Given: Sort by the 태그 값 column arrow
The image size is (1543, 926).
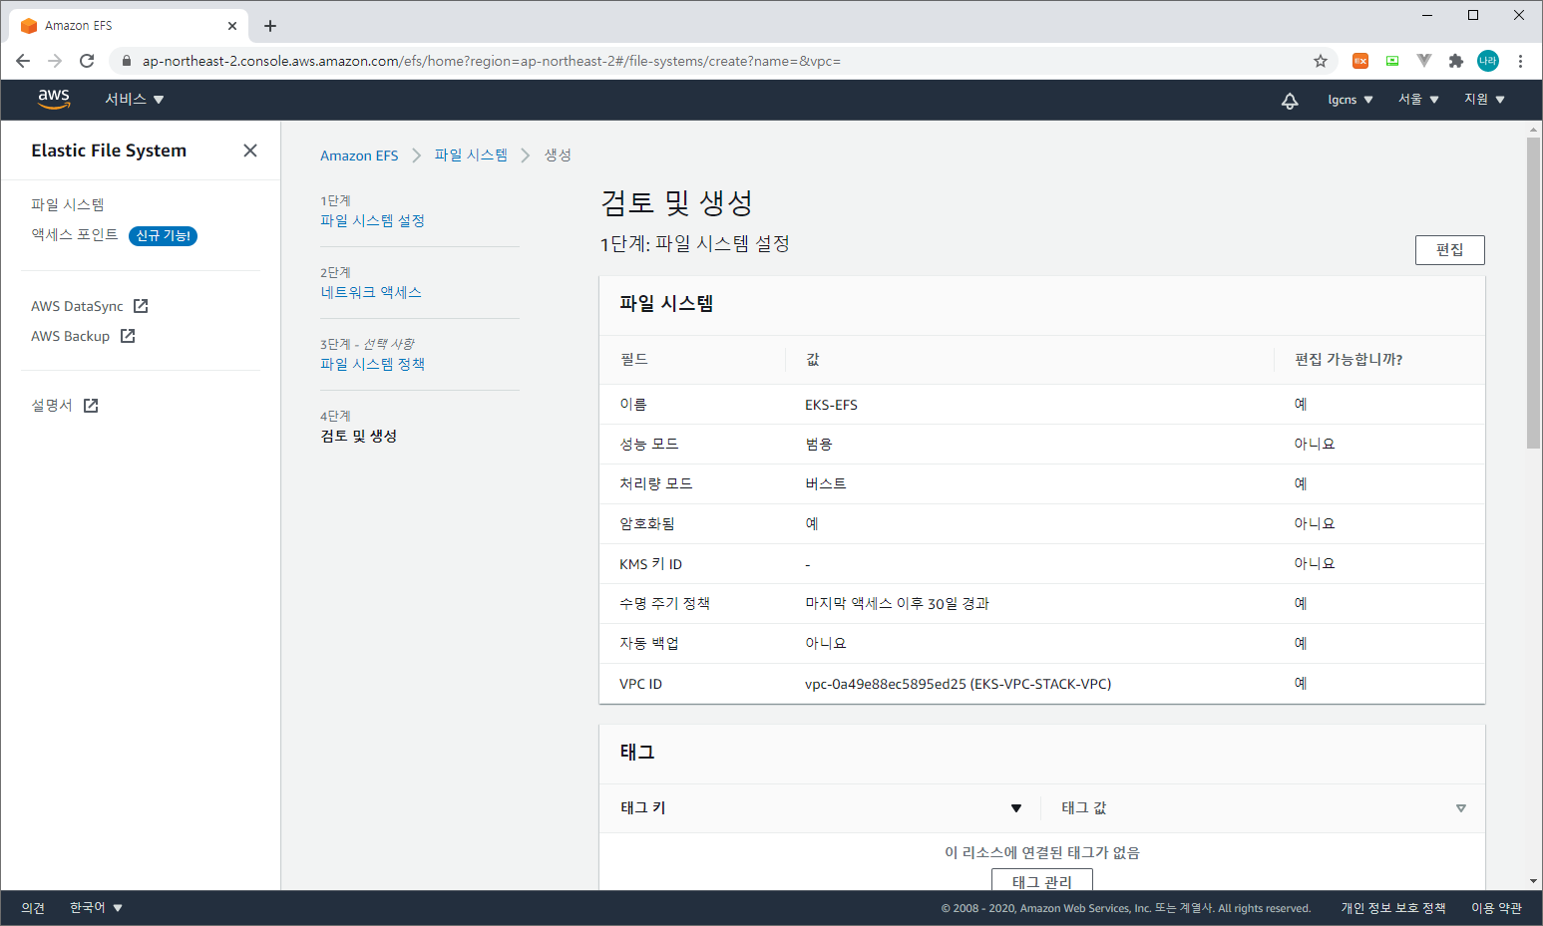Looking at the screenshot, I should pos(1461,808).
